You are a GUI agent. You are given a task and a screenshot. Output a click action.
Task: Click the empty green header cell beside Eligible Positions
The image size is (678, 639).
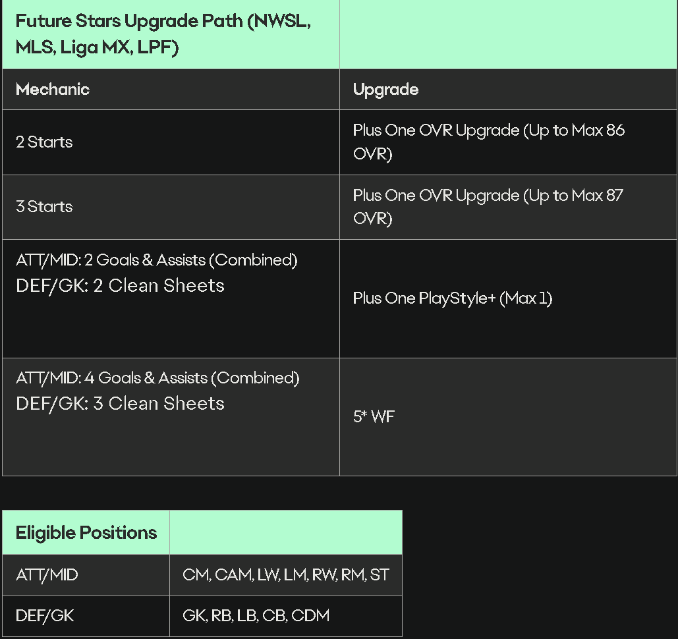pos(286,533)
